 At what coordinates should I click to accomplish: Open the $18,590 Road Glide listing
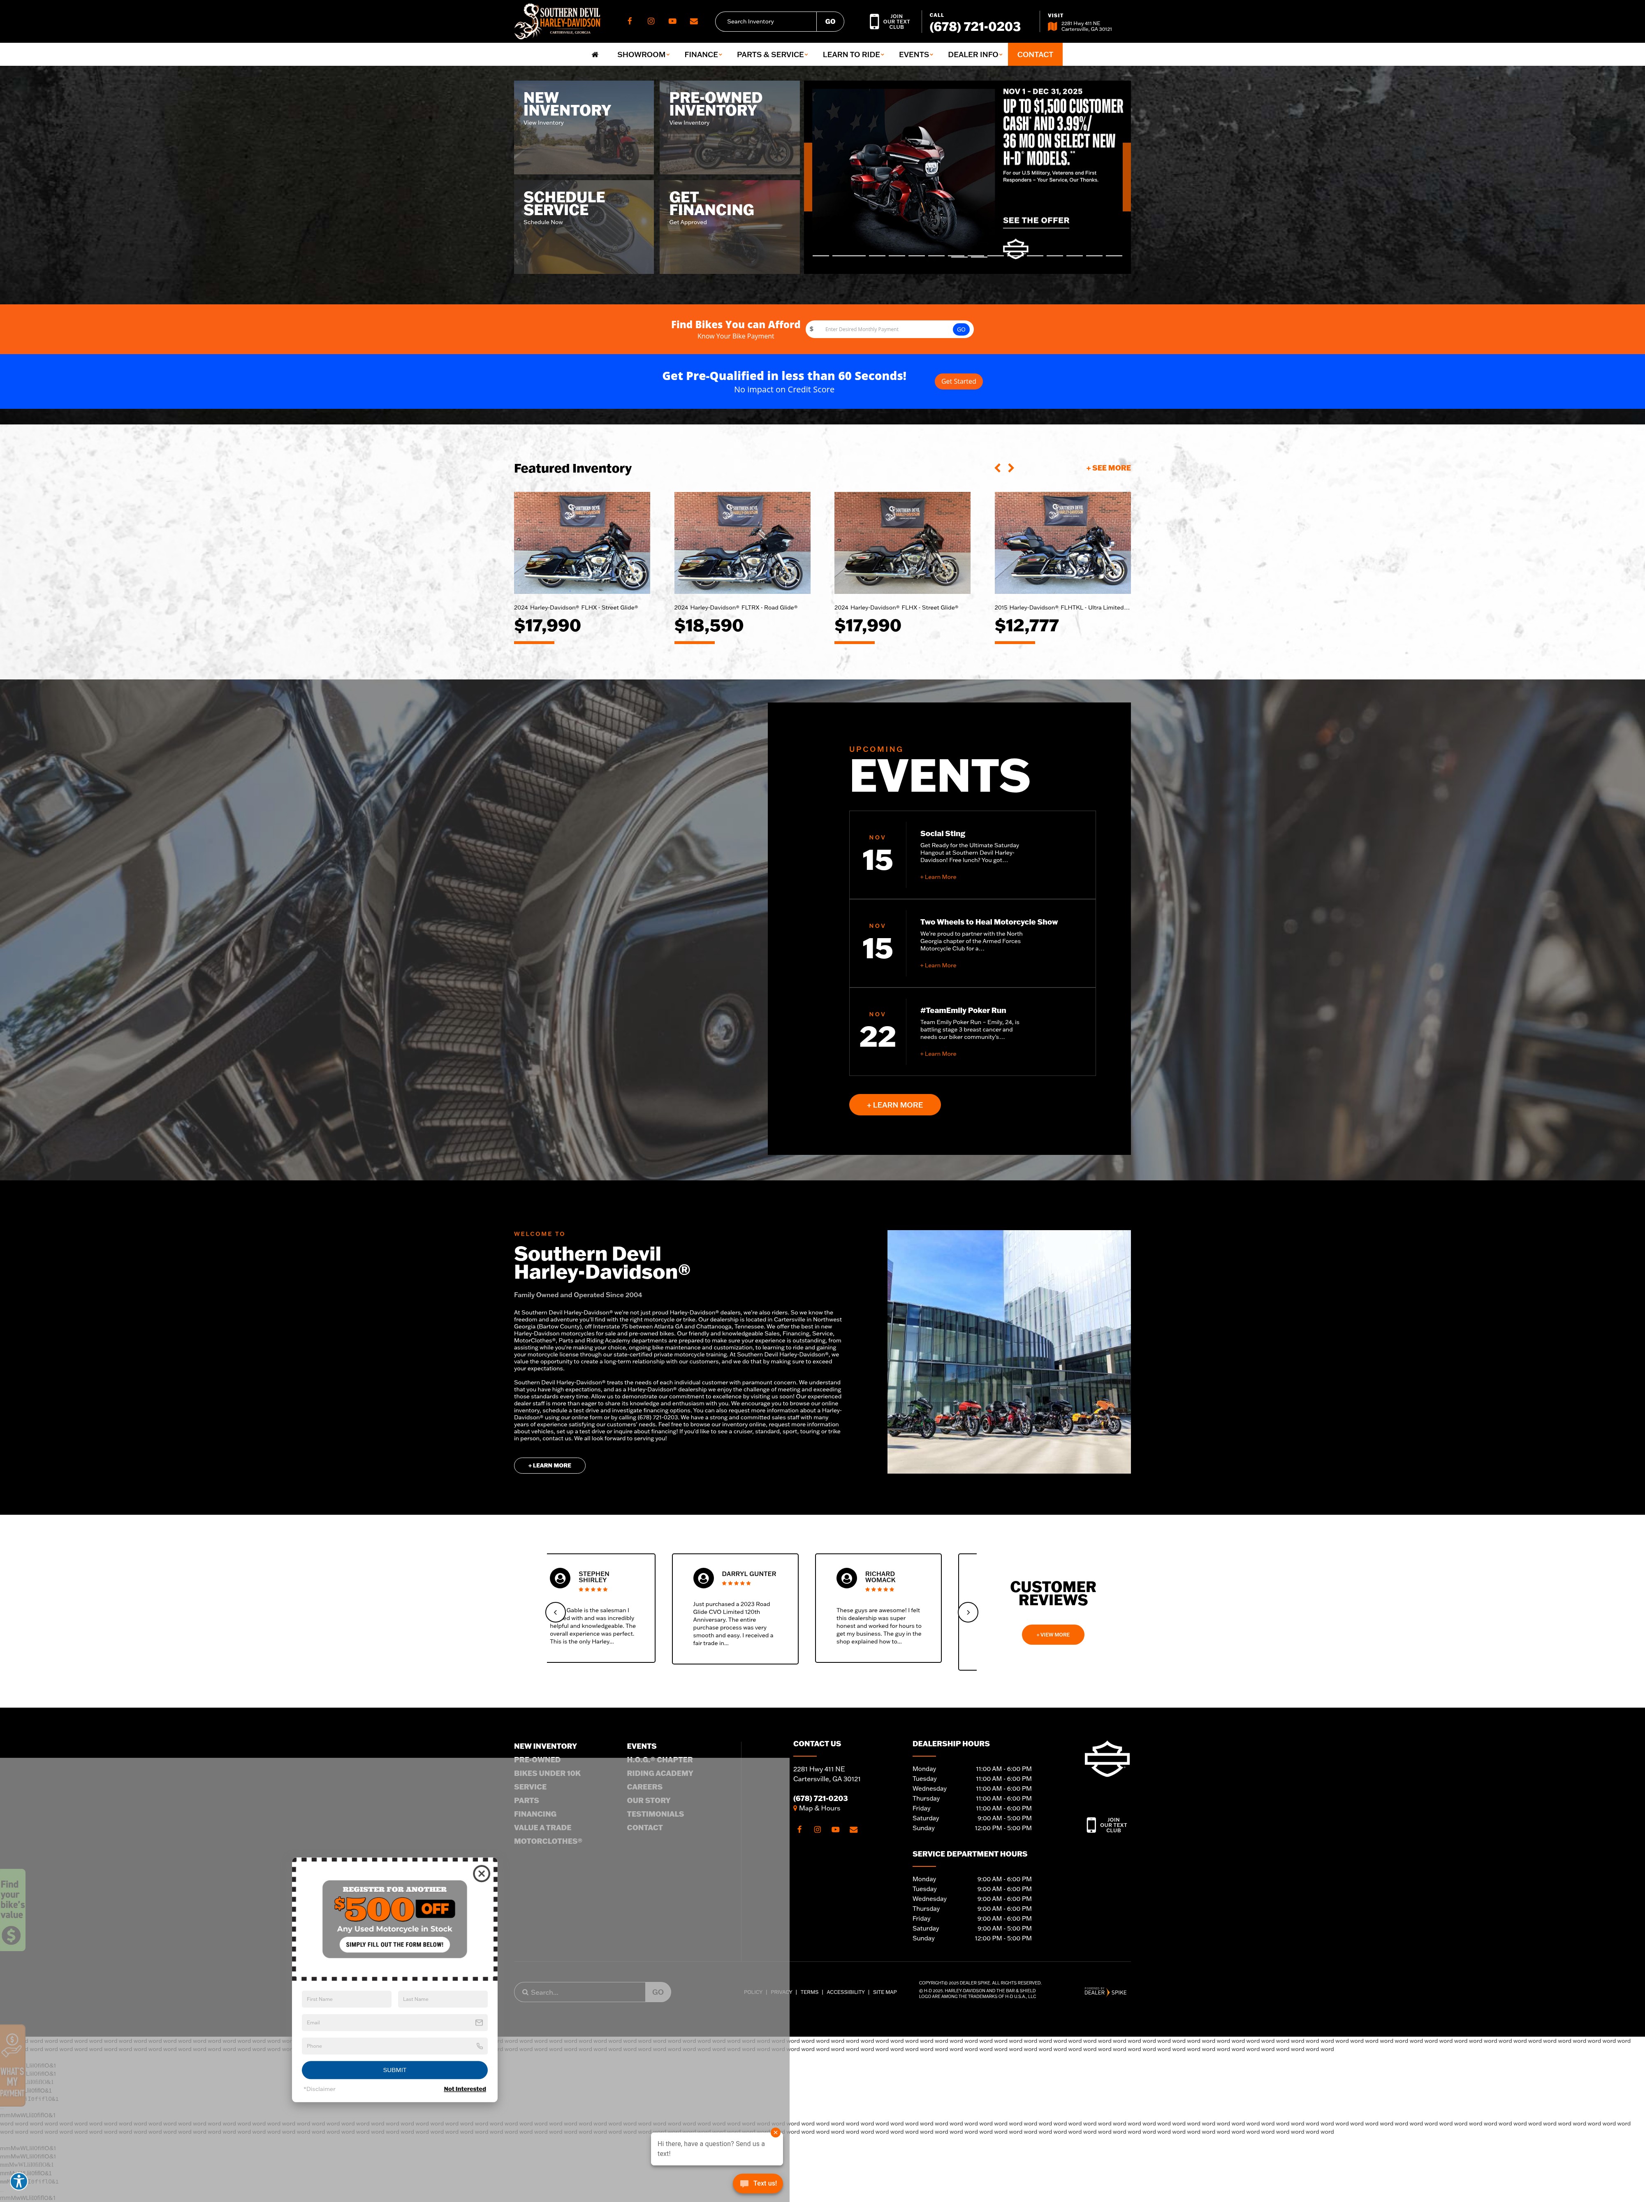point(741,568)
